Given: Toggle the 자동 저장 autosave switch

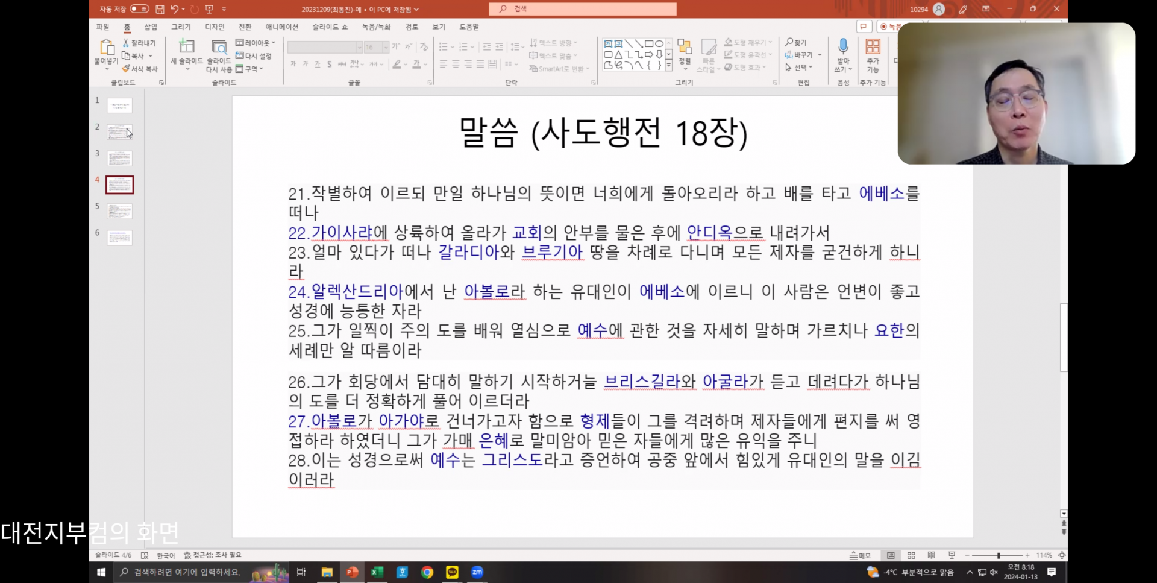Looking at the screenshot, I should click(139, 9).
